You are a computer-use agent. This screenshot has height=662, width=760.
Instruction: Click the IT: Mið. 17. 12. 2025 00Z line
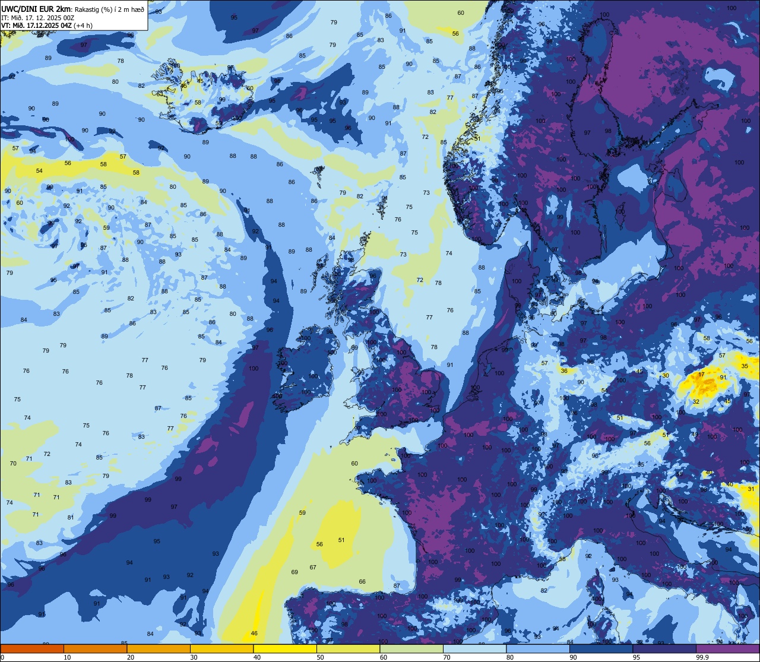click(37, 18)
